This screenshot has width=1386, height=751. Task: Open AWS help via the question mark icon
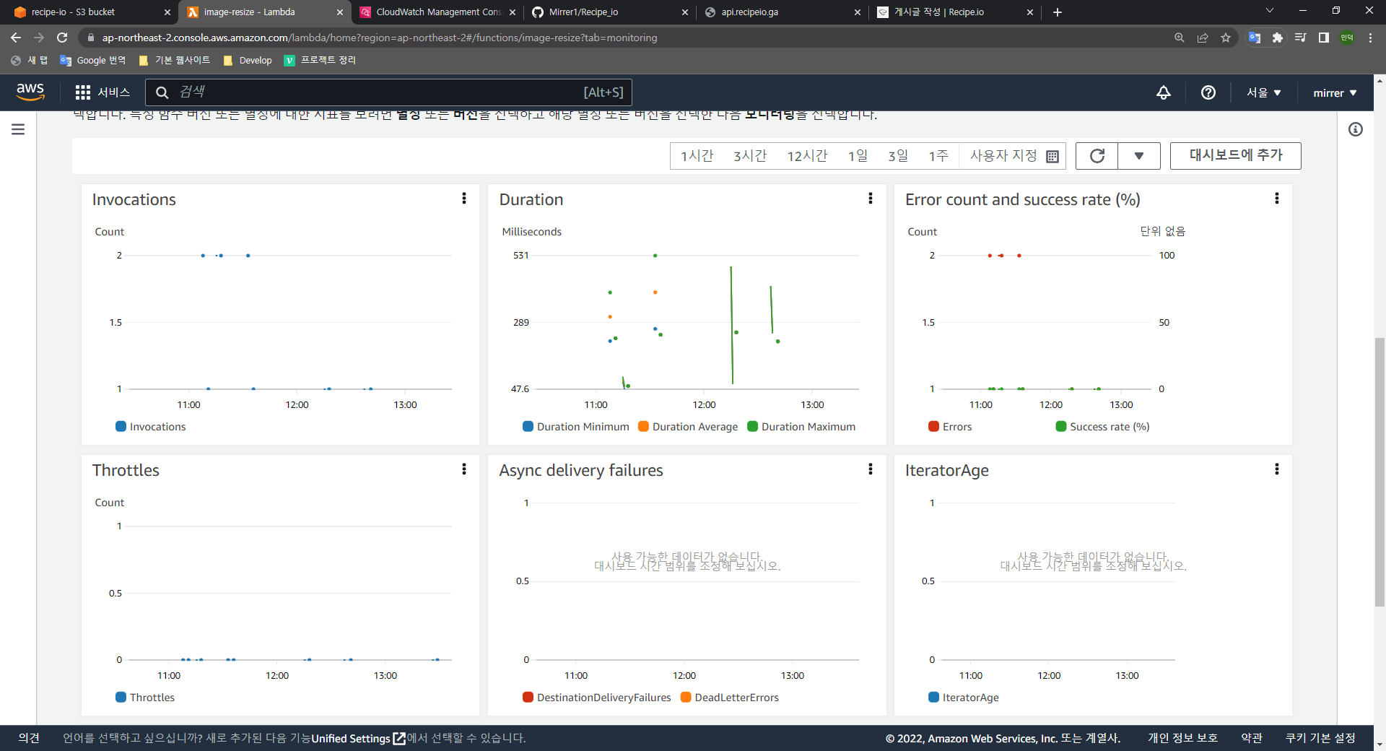[x=1208, y=92]
